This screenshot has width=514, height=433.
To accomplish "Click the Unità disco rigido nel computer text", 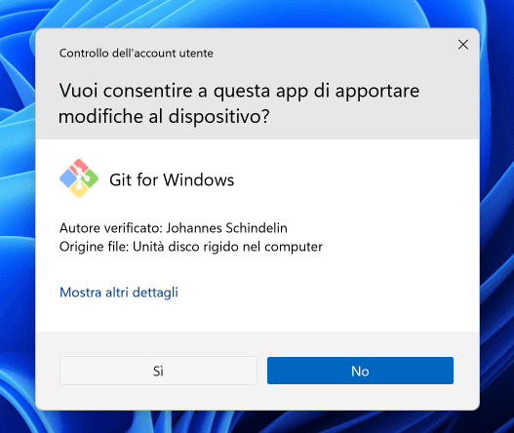I will (x=227, y=247).
